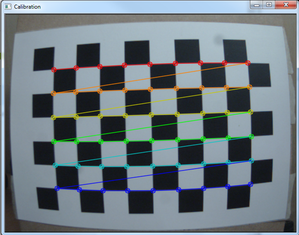The height and width of the screenshot is (235, 299).
Task: Select the rightmost red corner marker
Action: [x=248, y=63]
